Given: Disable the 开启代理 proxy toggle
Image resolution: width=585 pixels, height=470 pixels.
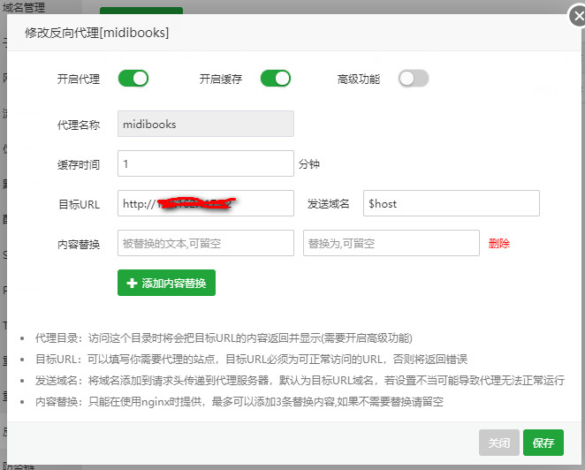Looking at the screenshot, I should (x=133, y=79).
